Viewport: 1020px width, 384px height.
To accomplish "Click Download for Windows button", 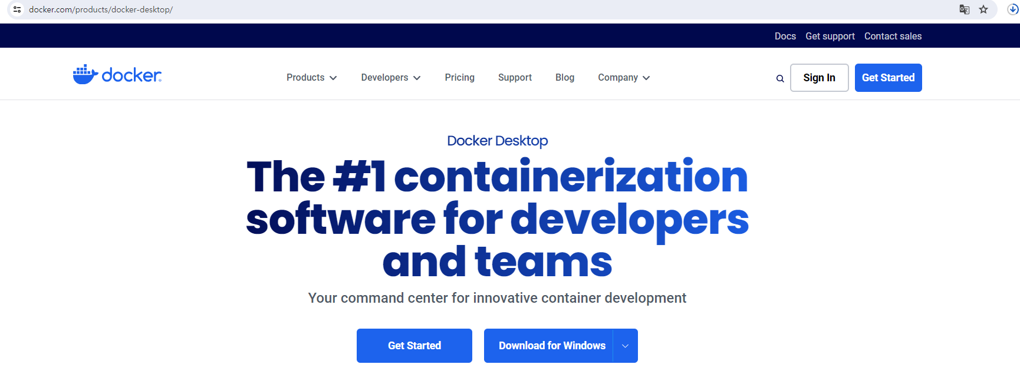I will point(549,346).
